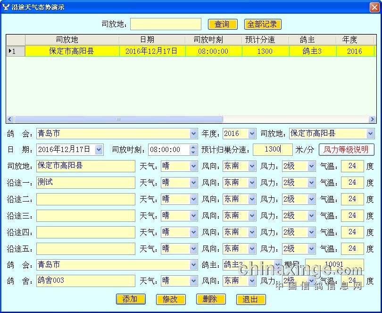382x313 pixels.
Task: Click 气温 field in 沿途二 row
Action: point(352,199)
